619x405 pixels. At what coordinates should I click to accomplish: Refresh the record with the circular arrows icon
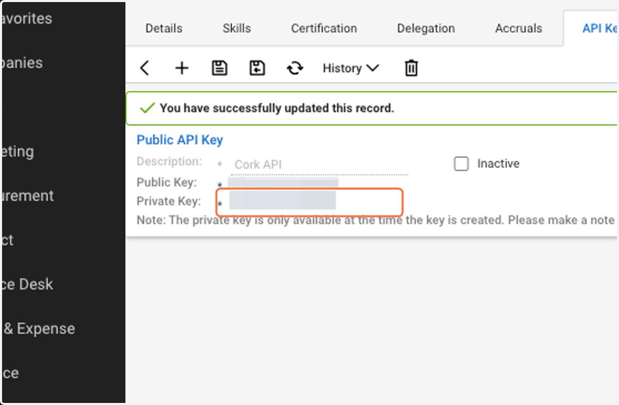(295, 68)
